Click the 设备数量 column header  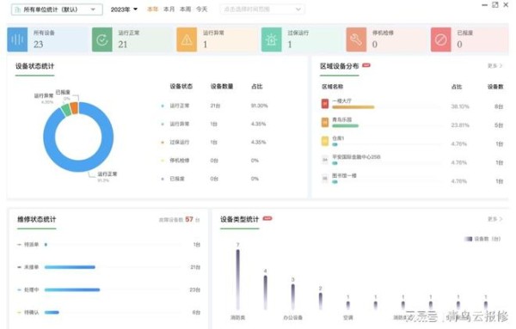pos(222,87)
